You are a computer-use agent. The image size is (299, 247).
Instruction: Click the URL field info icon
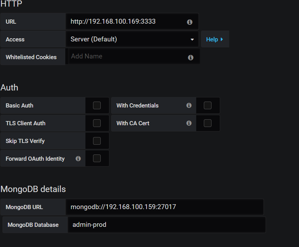click(x=189, y=22)
